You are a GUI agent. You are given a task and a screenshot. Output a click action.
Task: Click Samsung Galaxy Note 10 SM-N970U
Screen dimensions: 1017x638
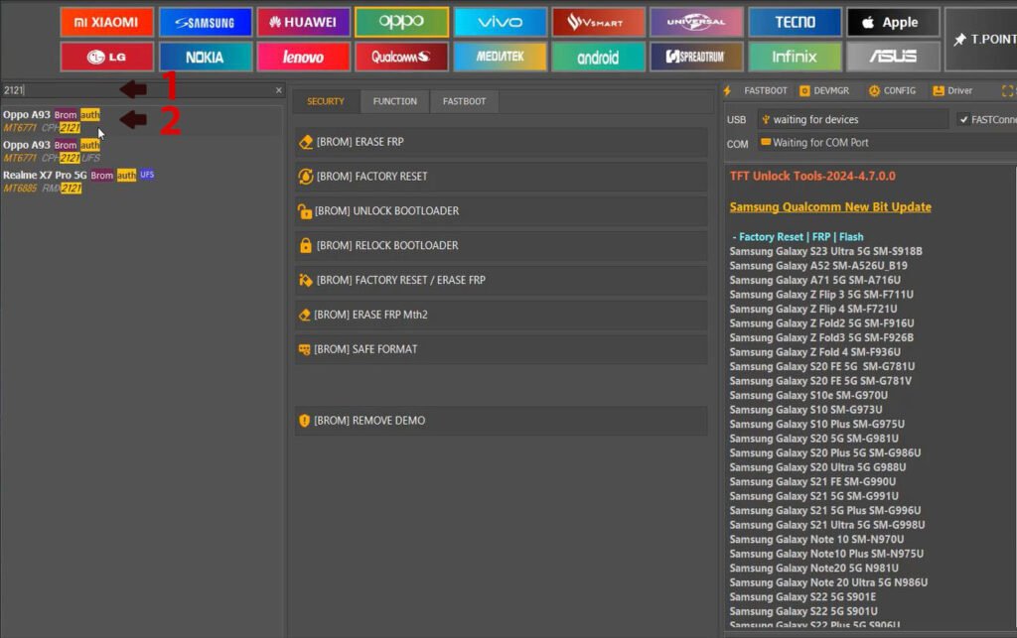[x=816, y=540]
